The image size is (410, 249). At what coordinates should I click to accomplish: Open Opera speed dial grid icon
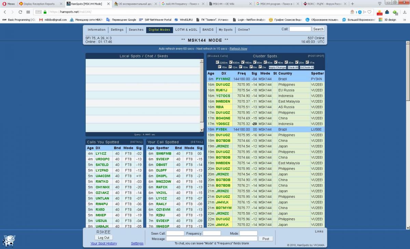(28, 12)
